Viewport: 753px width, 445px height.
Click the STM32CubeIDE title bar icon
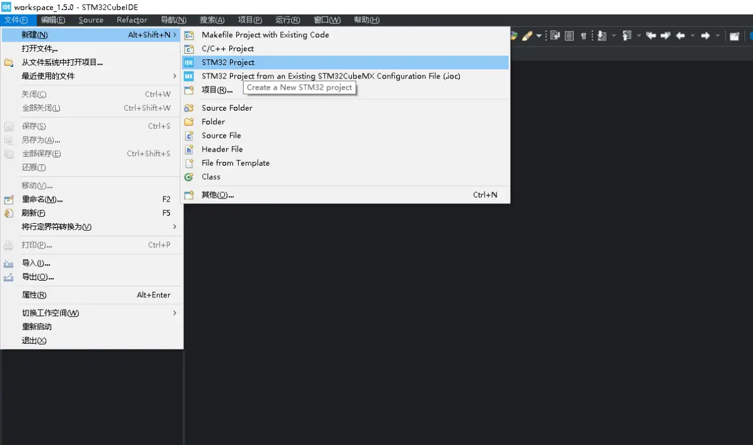pos(6,7)
